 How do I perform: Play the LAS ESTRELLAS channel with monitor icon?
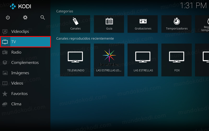143,60
